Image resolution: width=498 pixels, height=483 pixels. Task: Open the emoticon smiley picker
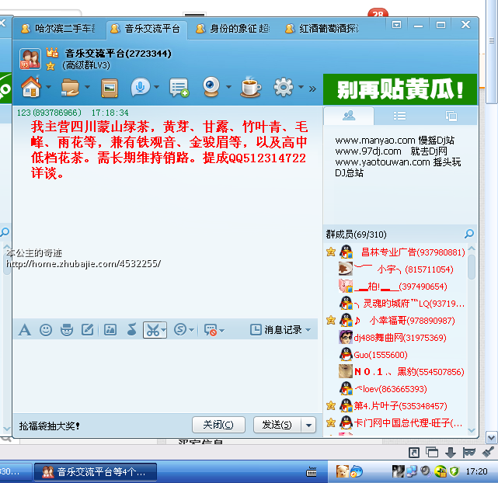46,330
